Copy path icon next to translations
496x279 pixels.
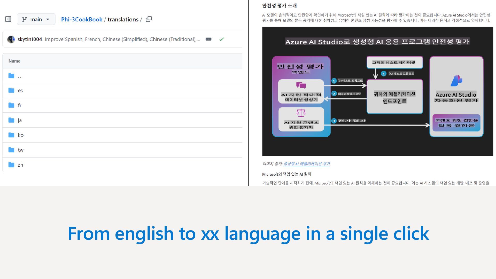[149, 19]
